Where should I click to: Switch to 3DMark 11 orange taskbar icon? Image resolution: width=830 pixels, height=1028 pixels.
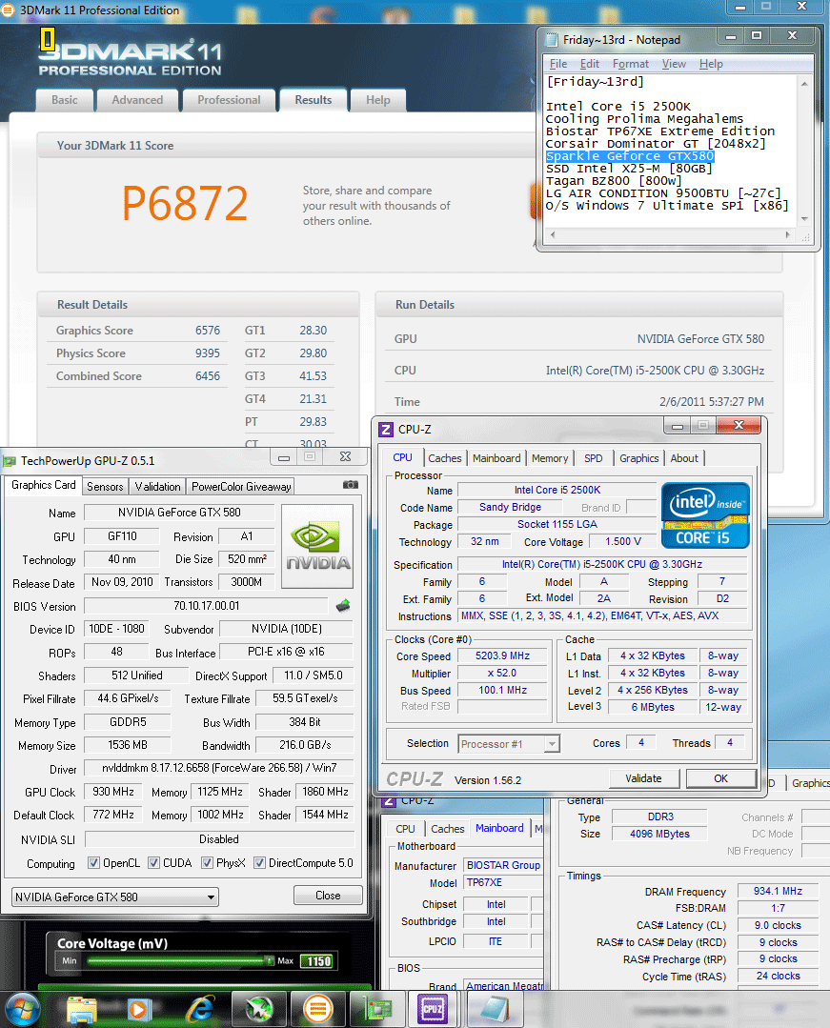(x=318, y=1010)
